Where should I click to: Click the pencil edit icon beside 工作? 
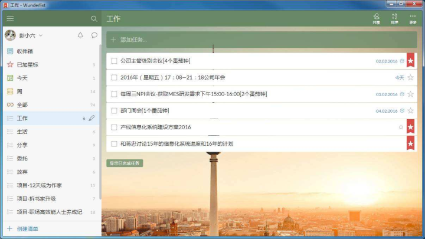coord(91,118)
